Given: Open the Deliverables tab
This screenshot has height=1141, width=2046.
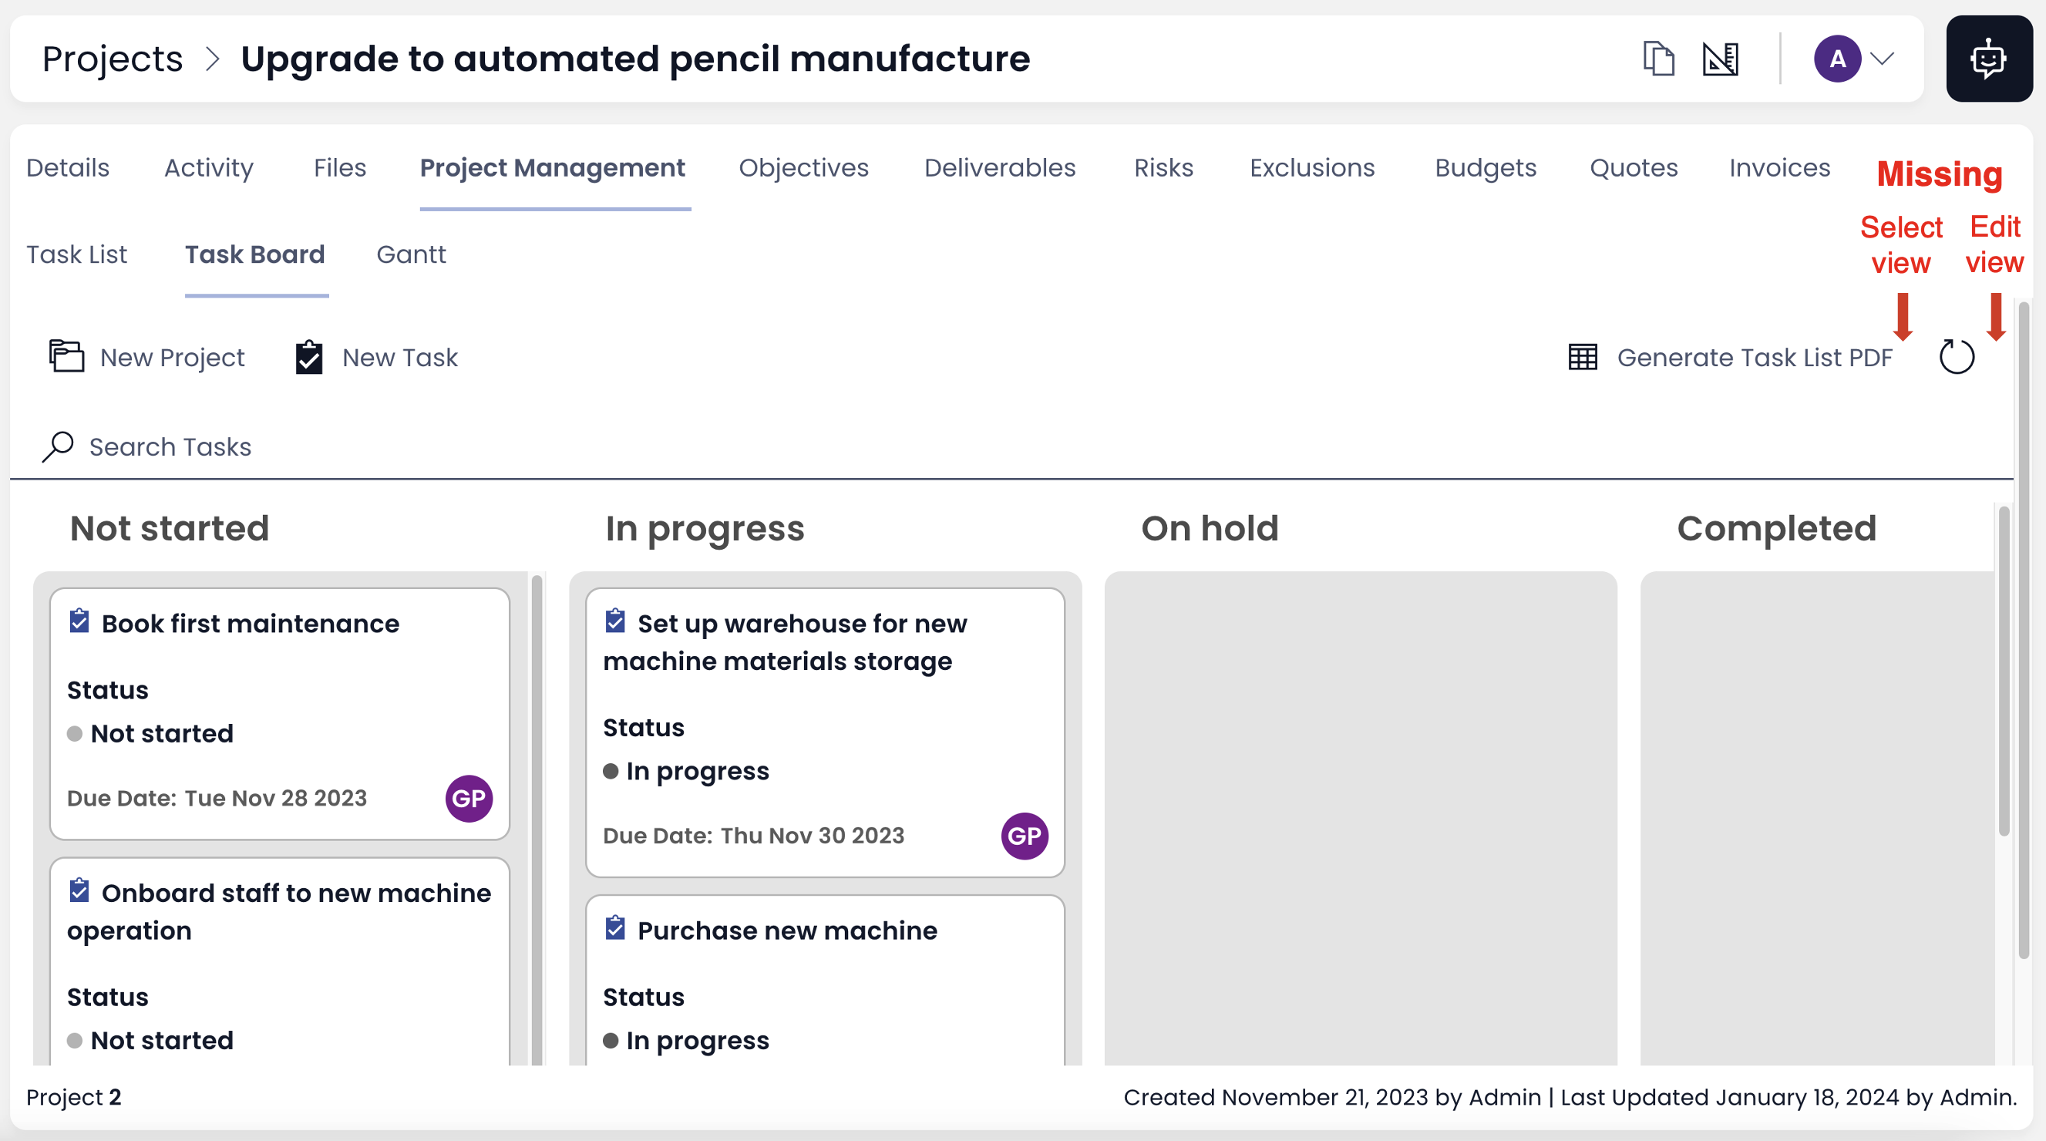Looking at the screenshot, I should 1000,168.
